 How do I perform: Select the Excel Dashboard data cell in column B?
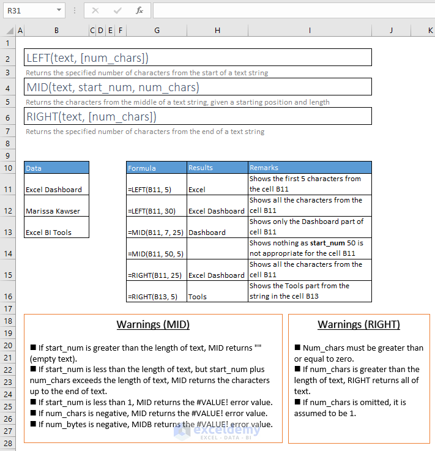point(57,184)
